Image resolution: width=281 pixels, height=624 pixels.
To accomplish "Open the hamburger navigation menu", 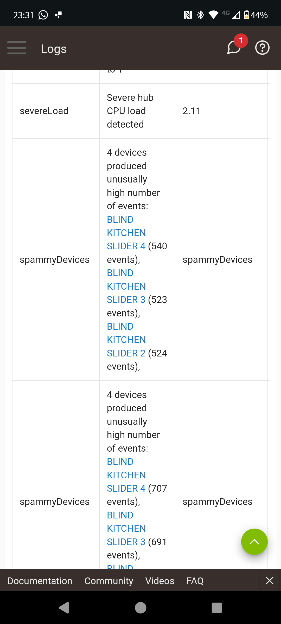I will (x=17, y=48).
